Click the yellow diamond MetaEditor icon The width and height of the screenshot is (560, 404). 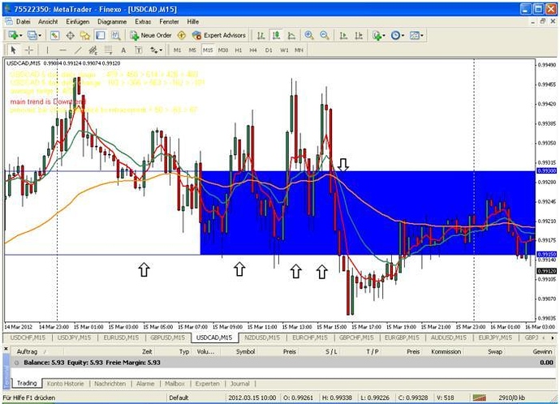tap(182, 36)
